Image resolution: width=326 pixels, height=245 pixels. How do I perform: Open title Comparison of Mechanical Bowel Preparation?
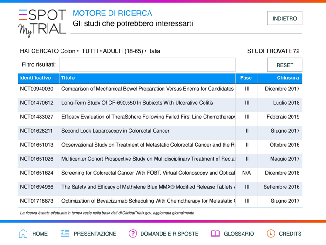coord(148,89)
